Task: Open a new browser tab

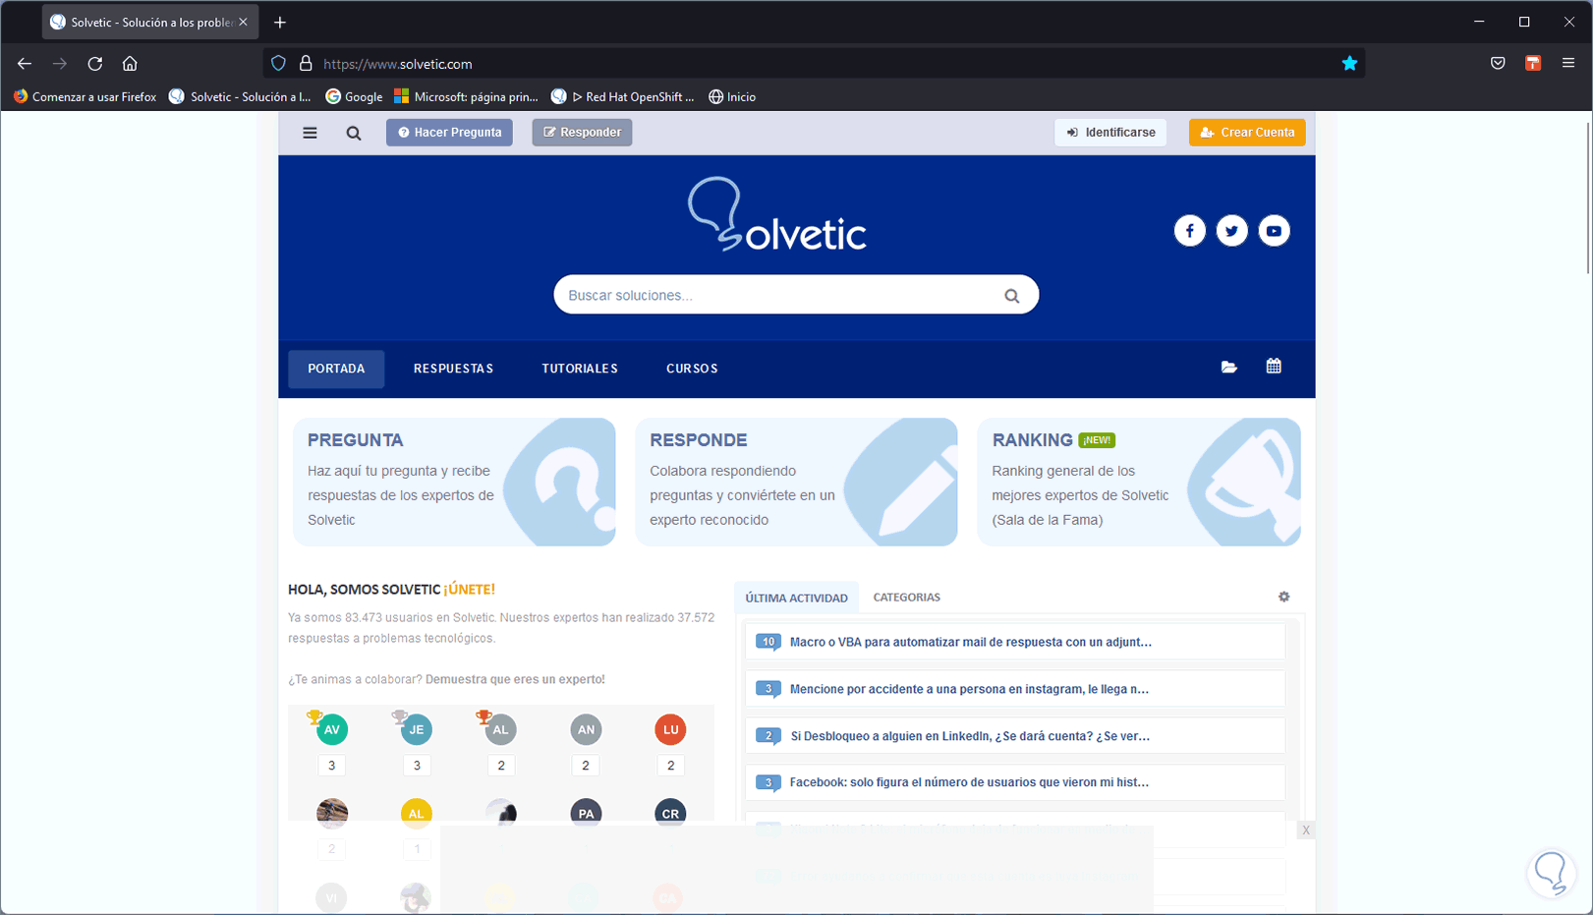Action: coord(280,22)
